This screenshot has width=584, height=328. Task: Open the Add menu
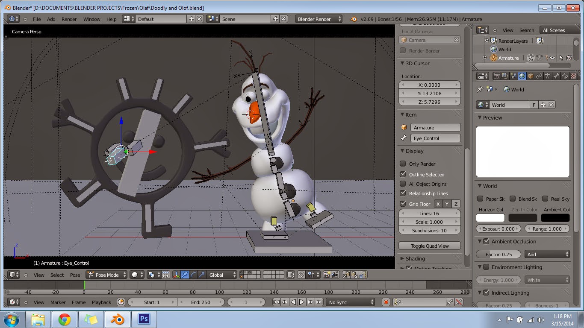tap(51, 19)
